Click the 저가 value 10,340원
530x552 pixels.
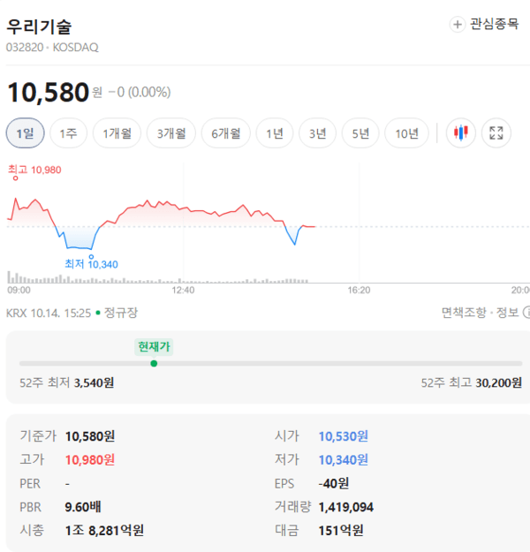pyautogui.click(x=344, y=460)
